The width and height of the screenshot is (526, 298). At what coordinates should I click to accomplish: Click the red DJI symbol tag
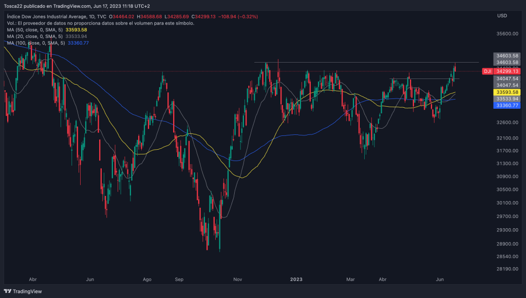point(487,71)
